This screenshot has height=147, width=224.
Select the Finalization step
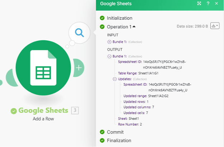[x=119, y=141]
